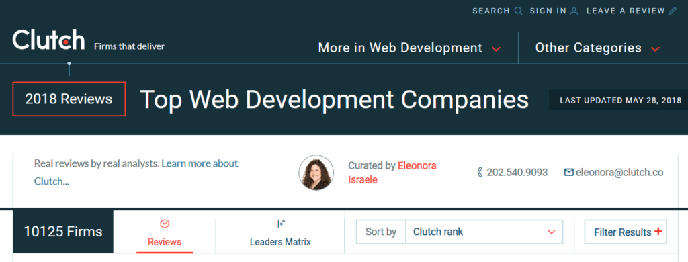Click the search magnifier icon

tap(518, 11)
